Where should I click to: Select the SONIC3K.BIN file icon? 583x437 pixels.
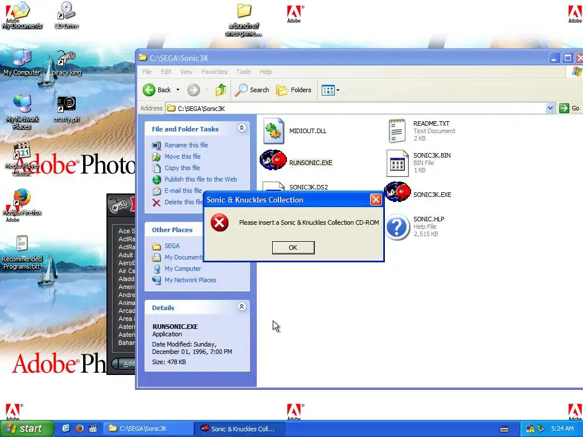point(397,163)
